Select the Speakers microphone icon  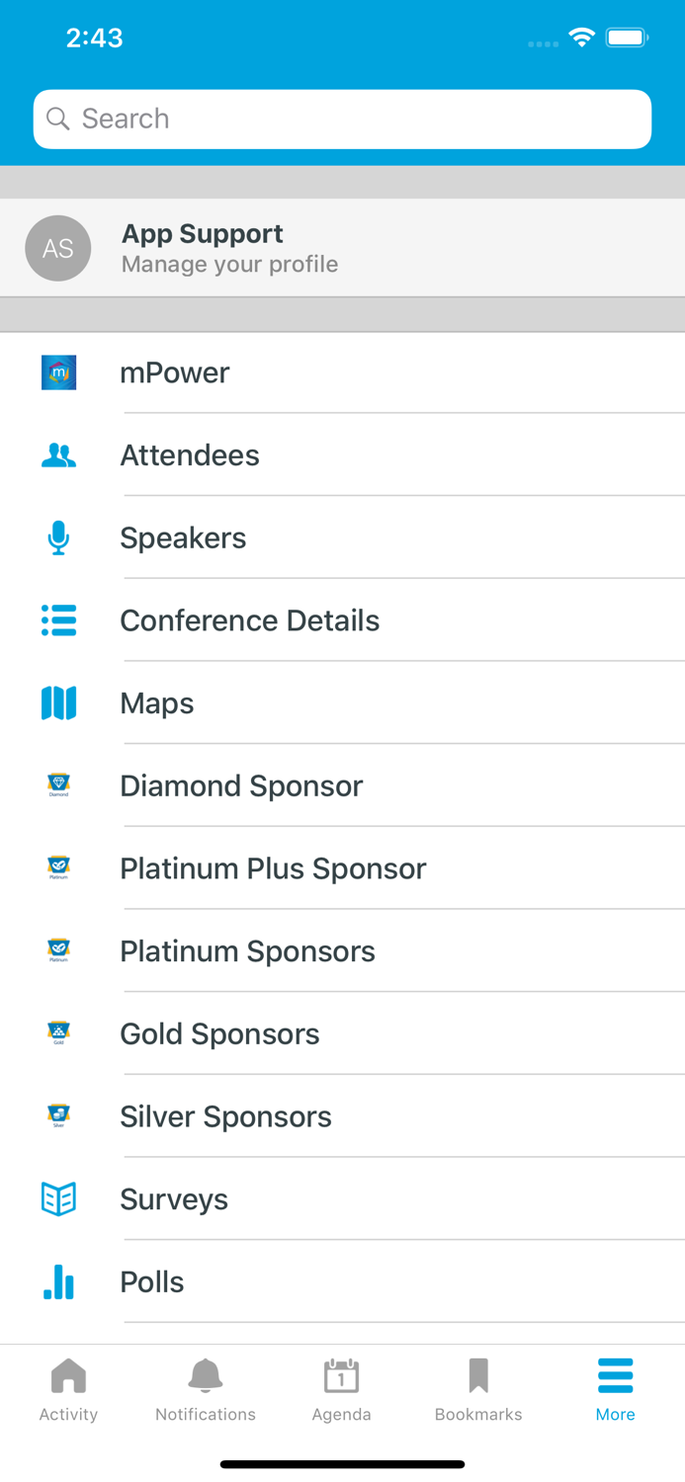(x=57, y=537)
